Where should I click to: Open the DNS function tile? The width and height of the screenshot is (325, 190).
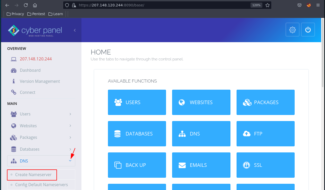click(x=201, y=134)
